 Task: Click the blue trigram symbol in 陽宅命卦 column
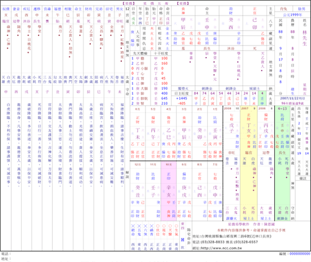pyautogui.click(x=182, y=240)
